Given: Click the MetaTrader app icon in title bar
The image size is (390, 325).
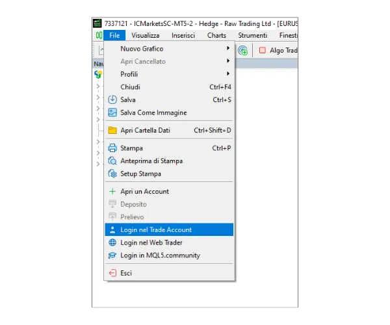Looking at the screenshot, I should (x=97, y=23).
